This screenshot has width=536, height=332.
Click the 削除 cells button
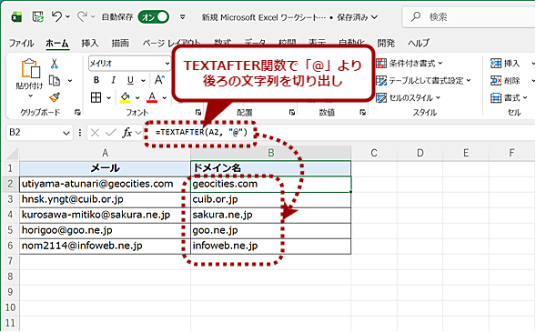[x=505, y=81]
